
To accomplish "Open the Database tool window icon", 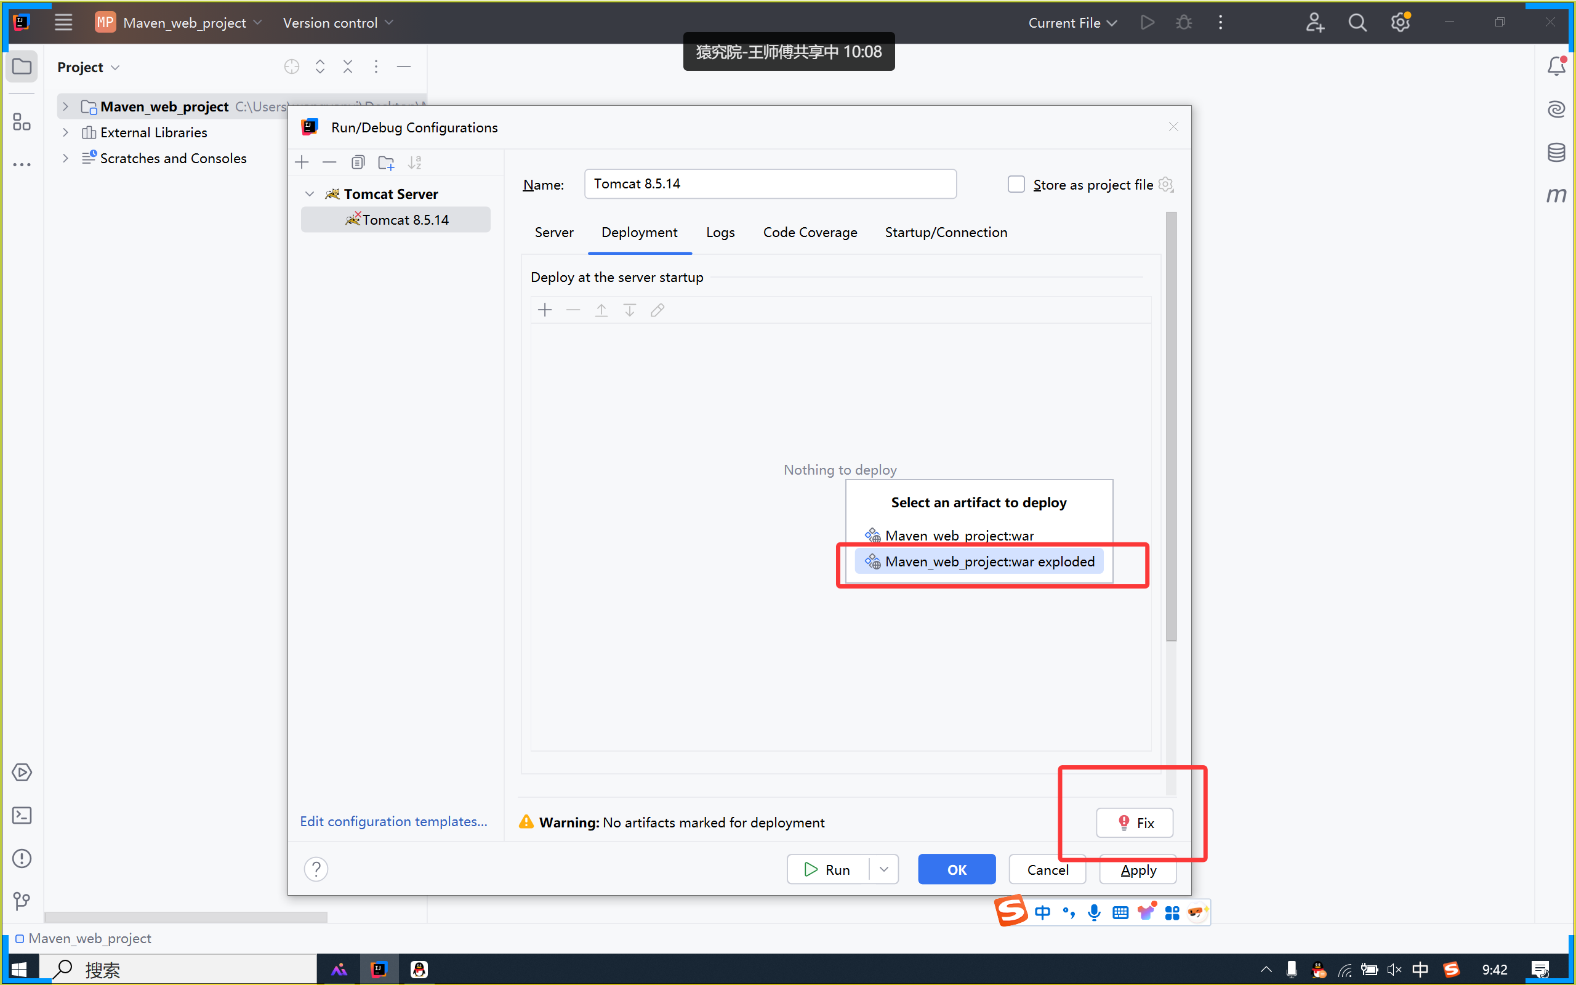I will (x=1556, y=152).
